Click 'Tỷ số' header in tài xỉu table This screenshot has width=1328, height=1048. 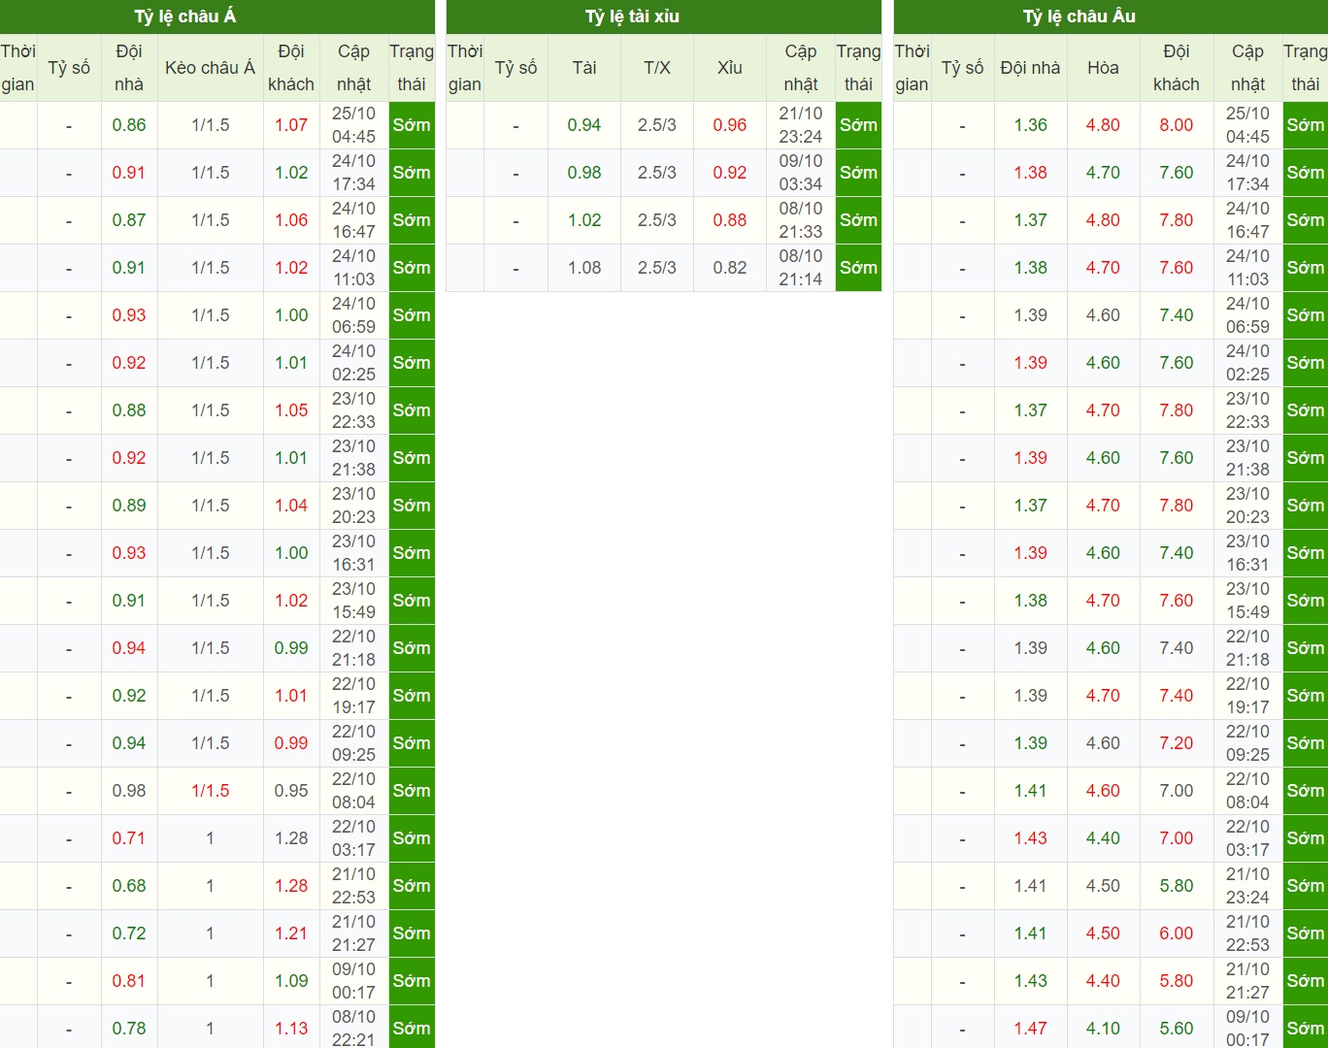[x=515, y=68]
